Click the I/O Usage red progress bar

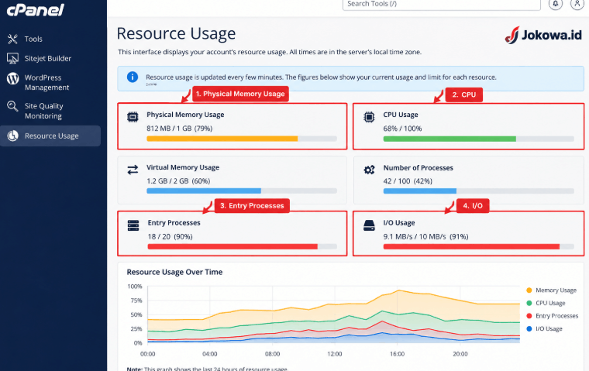(479, 247)
